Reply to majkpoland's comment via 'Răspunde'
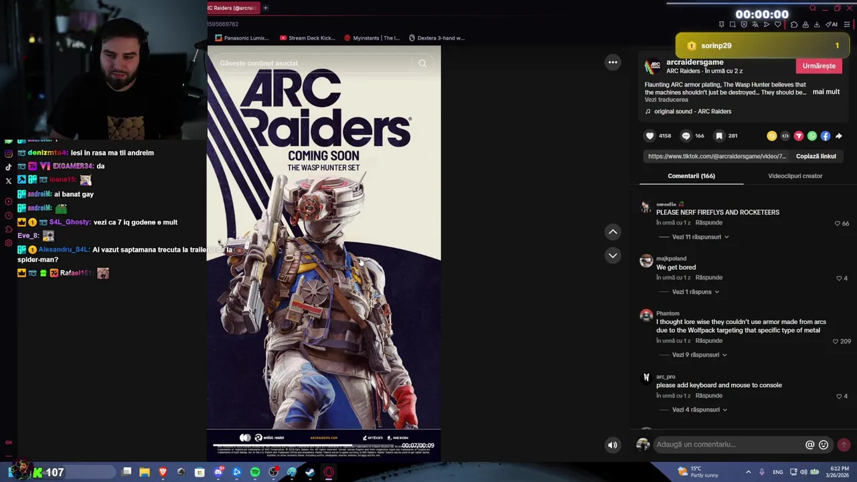Viewport: 857px width, 482px height. [708, 278]
